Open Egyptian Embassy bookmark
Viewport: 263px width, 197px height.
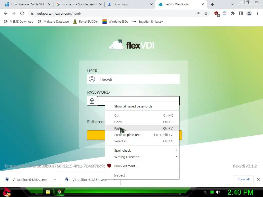[x=147, y=22]
